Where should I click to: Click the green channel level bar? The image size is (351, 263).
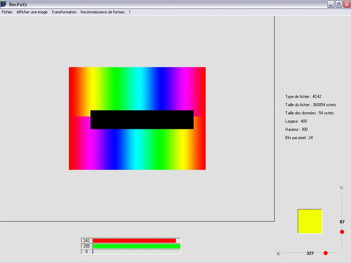point(136,246)
